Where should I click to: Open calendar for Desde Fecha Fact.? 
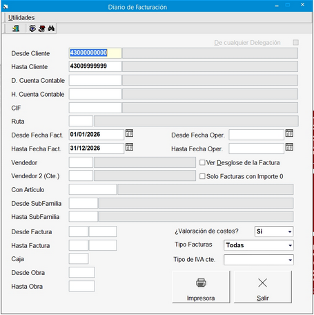(129, 133)
